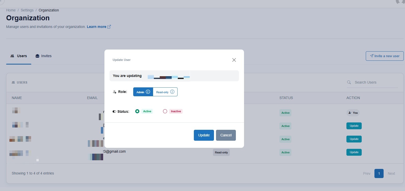Click Update button in last user row

[x=354, y=152]
